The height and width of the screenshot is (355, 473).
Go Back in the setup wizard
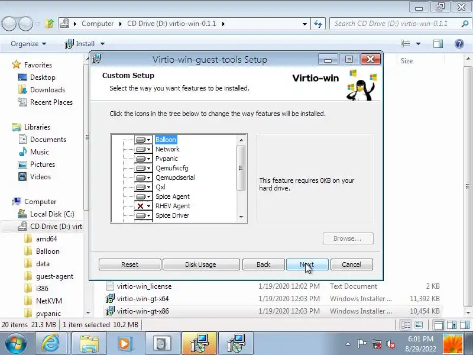263,264
